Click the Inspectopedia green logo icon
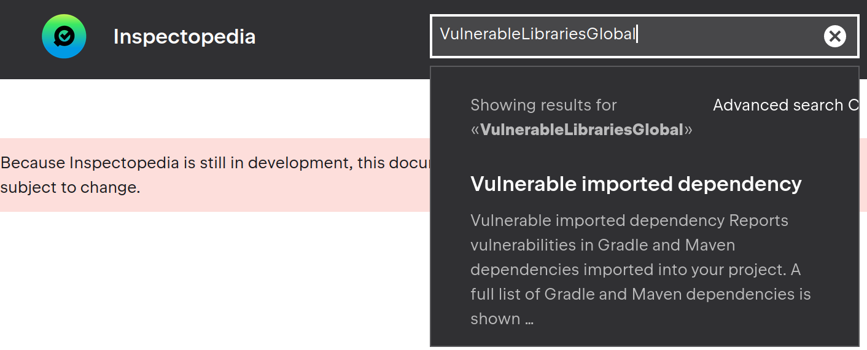This screenshot has width=867, height=350. (64, 37)
